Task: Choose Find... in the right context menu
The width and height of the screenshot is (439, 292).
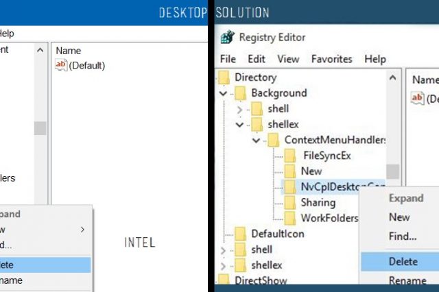Action: pos(403,236)
